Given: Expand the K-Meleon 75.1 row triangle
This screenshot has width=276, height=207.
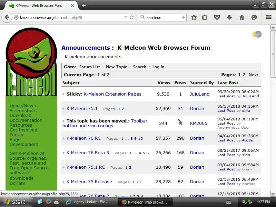Looking at the screenshot, I should [63, 109].
